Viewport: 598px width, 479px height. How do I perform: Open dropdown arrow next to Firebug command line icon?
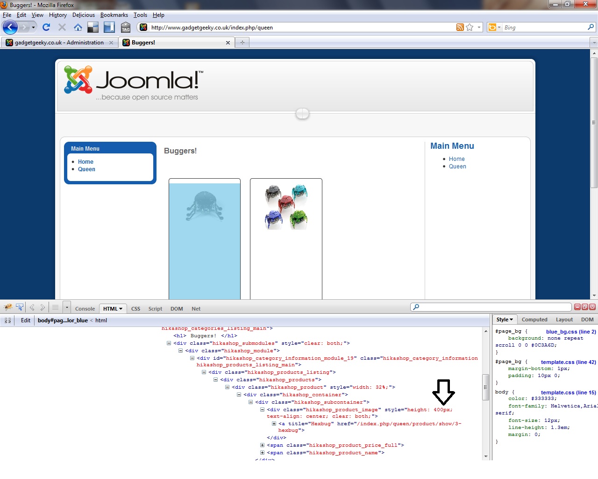(67, 307)
